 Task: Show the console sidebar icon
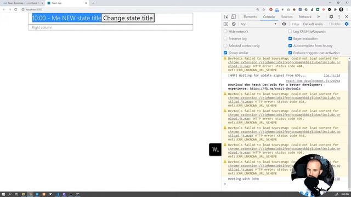(x=226, y=24)
